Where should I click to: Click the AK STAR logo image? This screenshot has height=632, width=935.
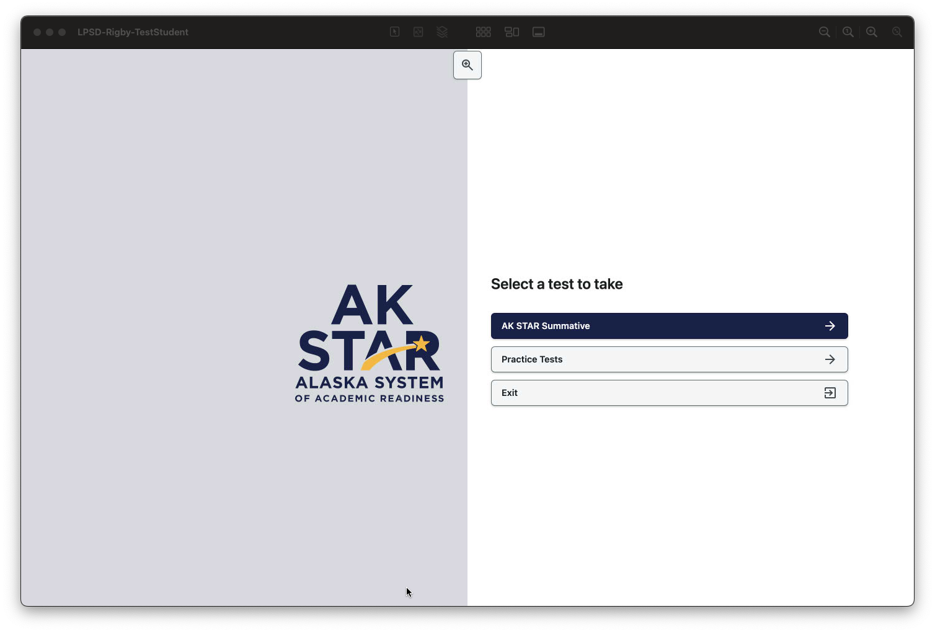pos(370,343)
